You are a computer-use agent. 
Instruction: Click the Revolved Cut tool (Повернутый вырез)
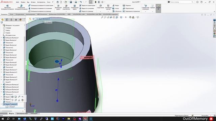[x=75, y=7]
